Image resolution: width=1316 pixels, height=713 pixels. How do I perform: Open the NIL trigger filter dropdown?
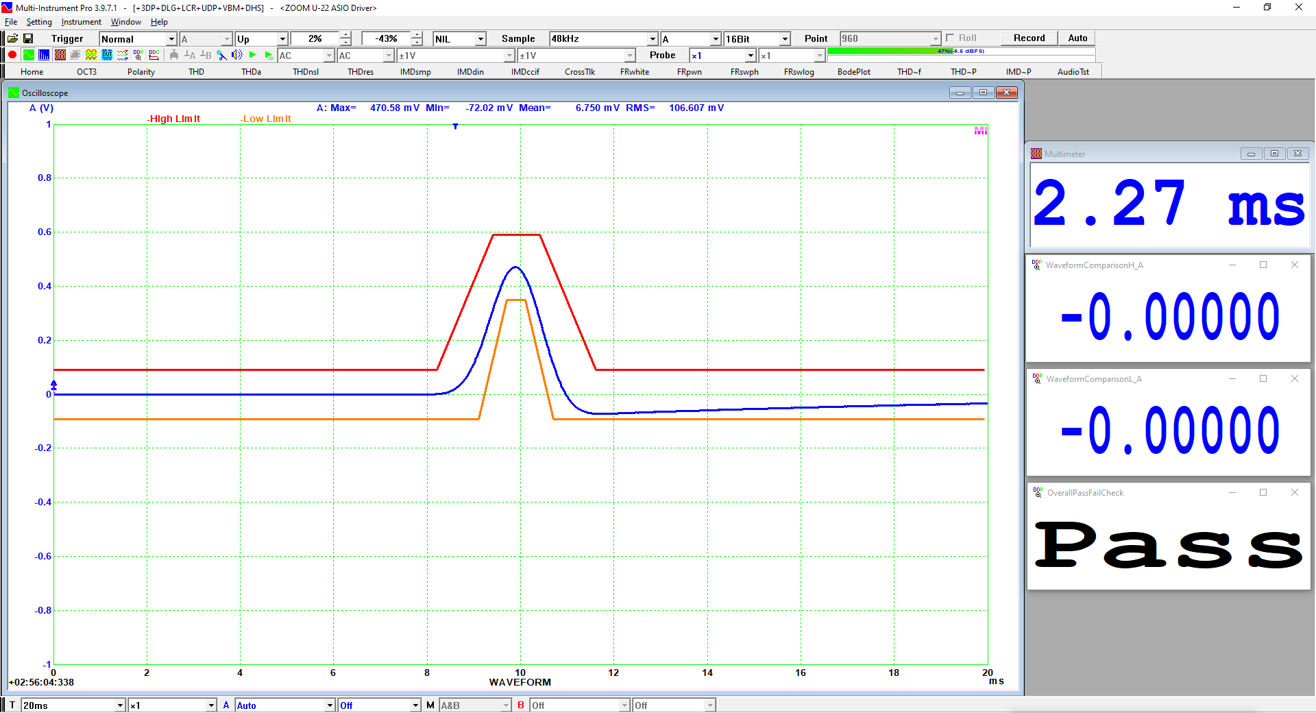481,39
